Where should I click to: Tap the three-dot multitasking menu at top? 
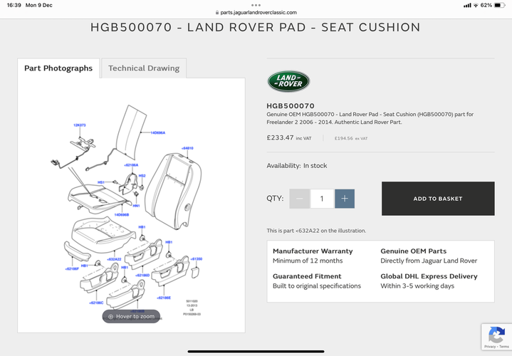pos(256,5)
